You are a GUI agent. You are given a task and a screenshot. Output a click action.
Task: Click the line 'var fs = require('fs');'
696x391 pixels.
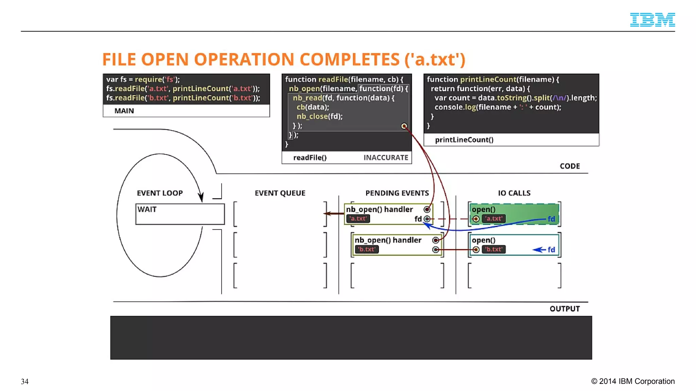click(143, 79)
